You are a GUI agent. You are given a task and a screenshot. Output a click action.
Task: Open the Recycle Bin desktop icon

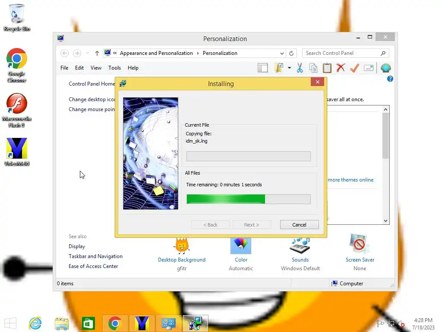click(x=17, y=17)
